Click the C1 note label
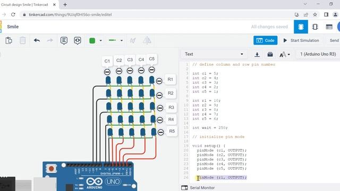Viewport: 340px width, 191px height. coord(107,61)
